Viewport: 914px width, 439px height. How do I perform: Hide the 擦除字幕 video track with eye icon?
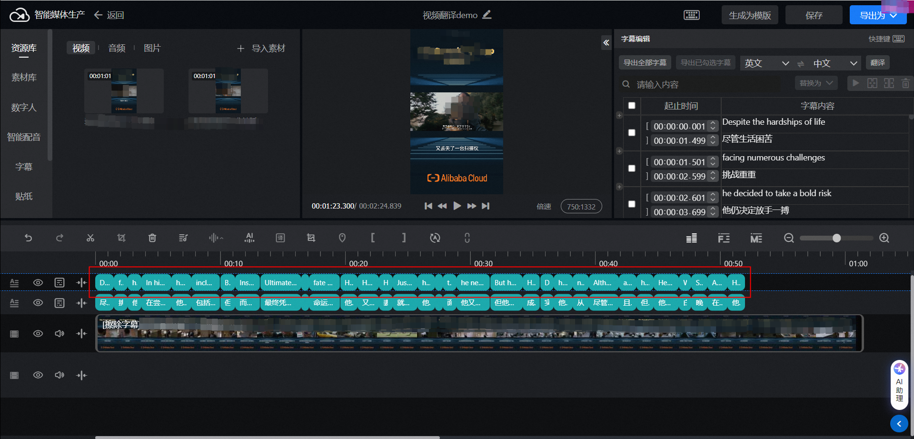38,333
